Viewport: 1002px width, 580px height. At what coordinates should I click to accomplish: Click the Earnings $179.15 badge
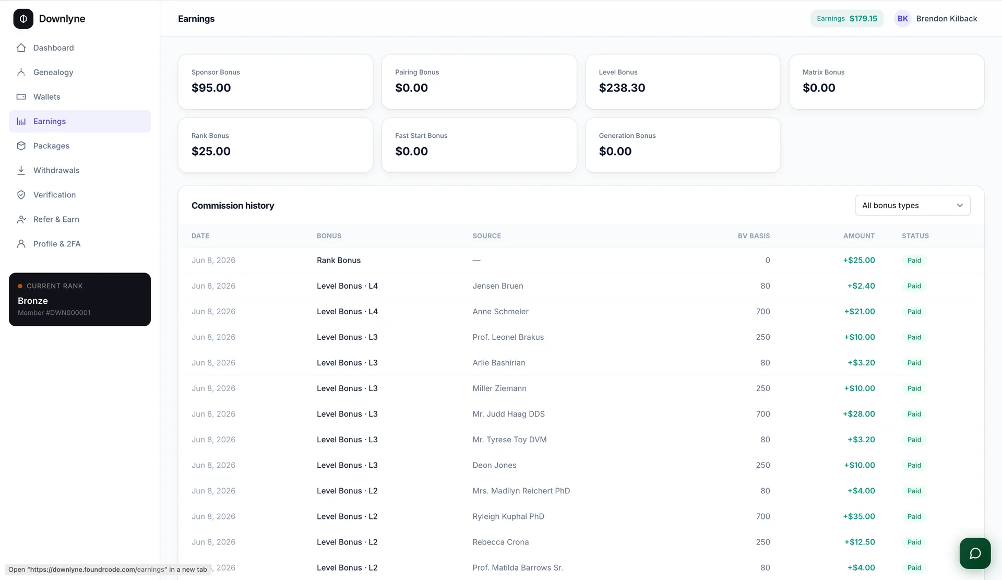pos(846,19)
